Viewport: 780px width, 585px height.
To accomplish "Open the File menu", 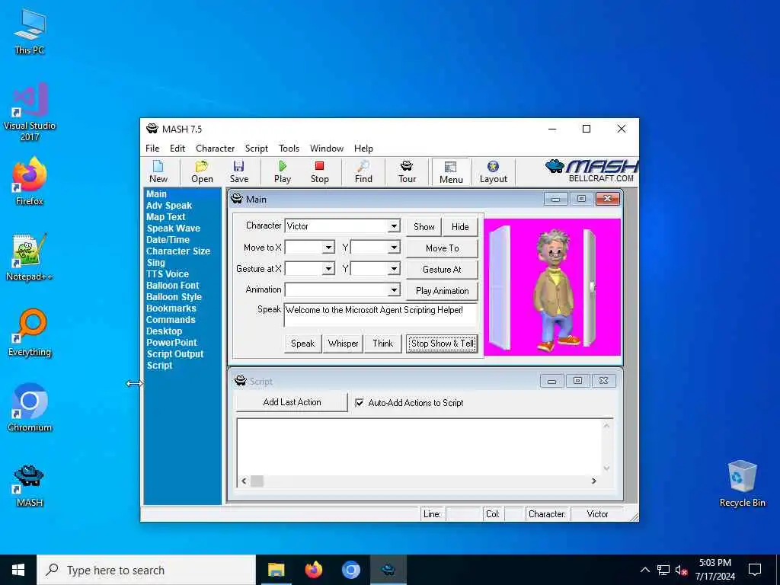I will (x=152, y=149).
